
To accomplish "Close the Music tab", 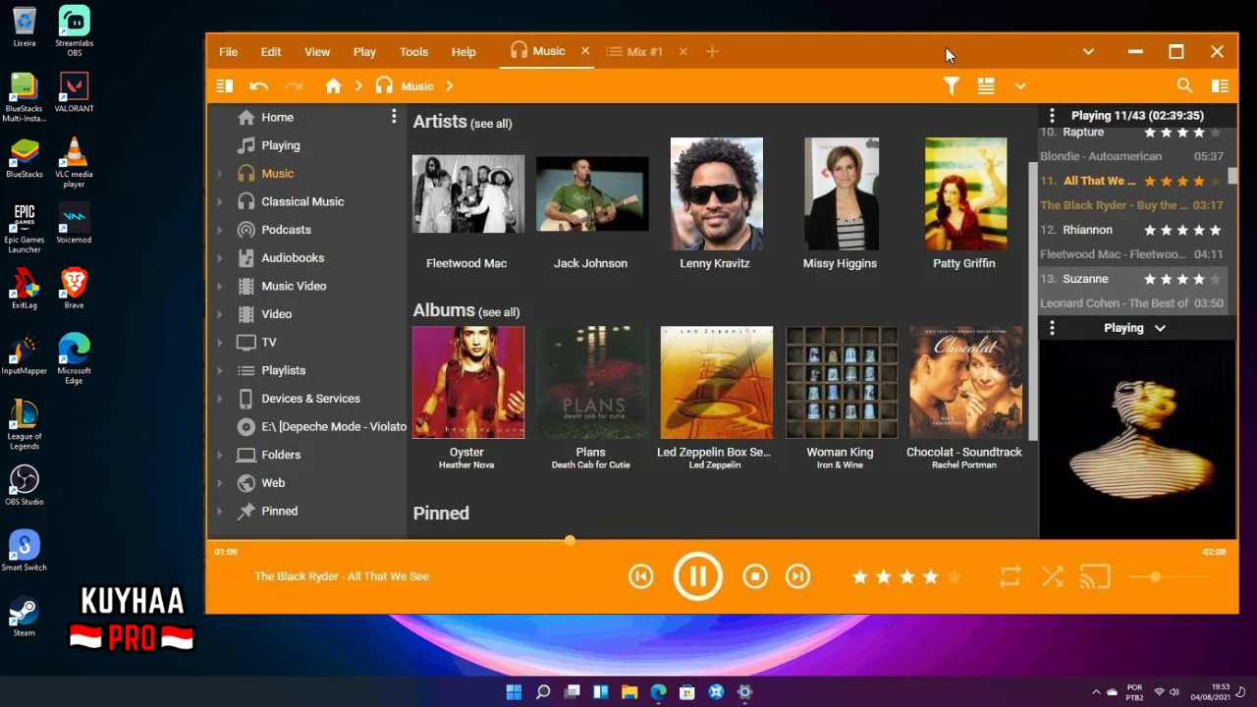I will tap(585, 51).
